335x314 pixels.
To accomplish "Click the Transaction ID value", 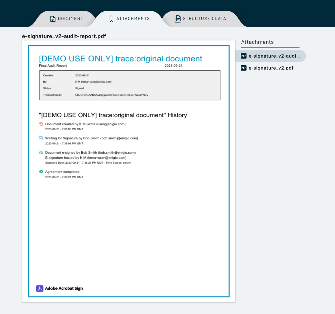I will click(x=112, y=95).
